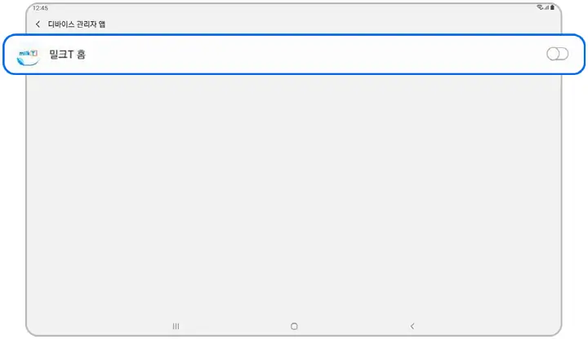
Task: Tap the 12:45 clock in status bar
Action: coord(40,8)
